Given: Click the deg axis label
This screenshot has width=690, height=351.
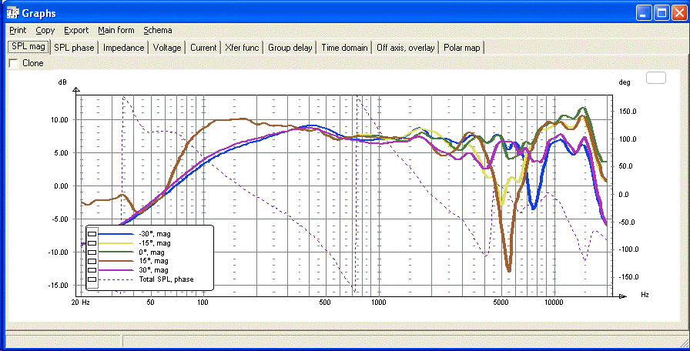Looking at the screenshot, I should coord(625,82).
